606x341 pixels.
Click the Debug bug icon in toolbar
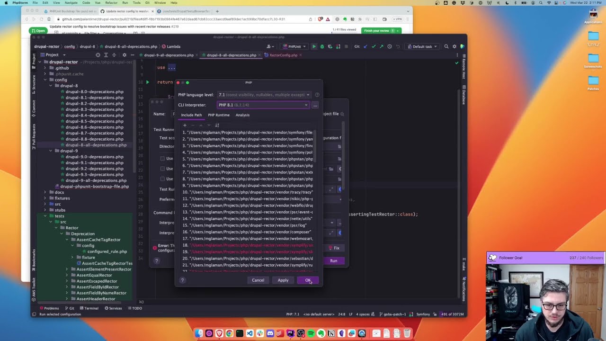click(322, 46)
